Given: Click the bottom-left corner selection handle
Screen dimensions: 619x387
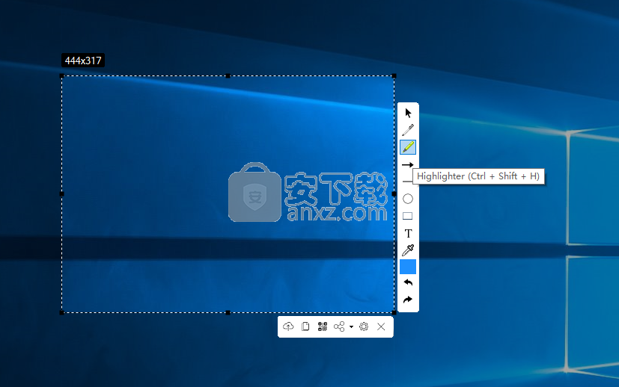Looking at the screenshot, I should [61, 312].
